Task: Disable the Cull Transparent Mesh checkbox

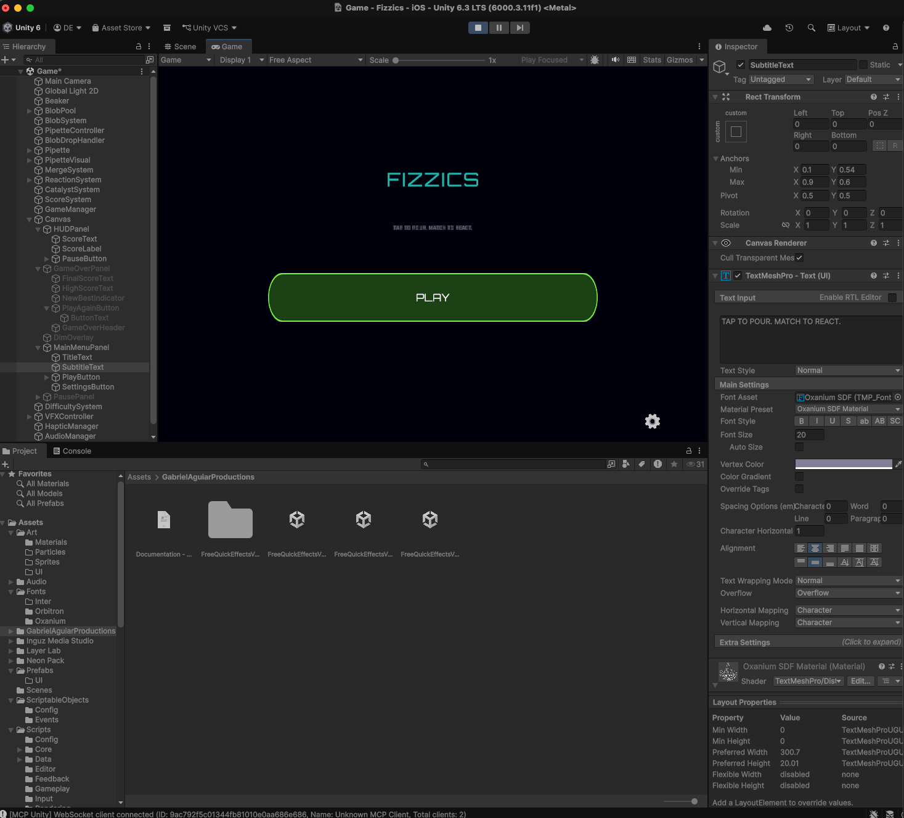Action: [799, 258]
